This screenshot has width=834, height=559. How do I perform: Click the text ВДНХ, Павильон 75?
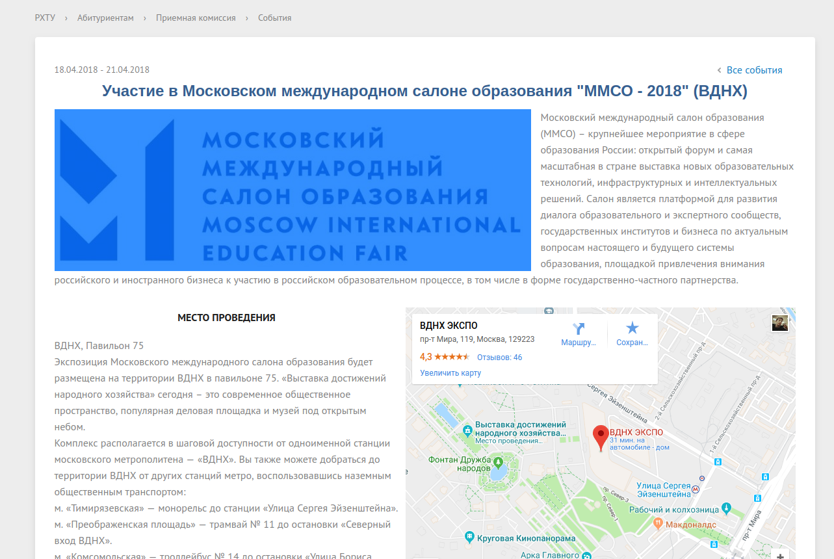coord(99,346)
